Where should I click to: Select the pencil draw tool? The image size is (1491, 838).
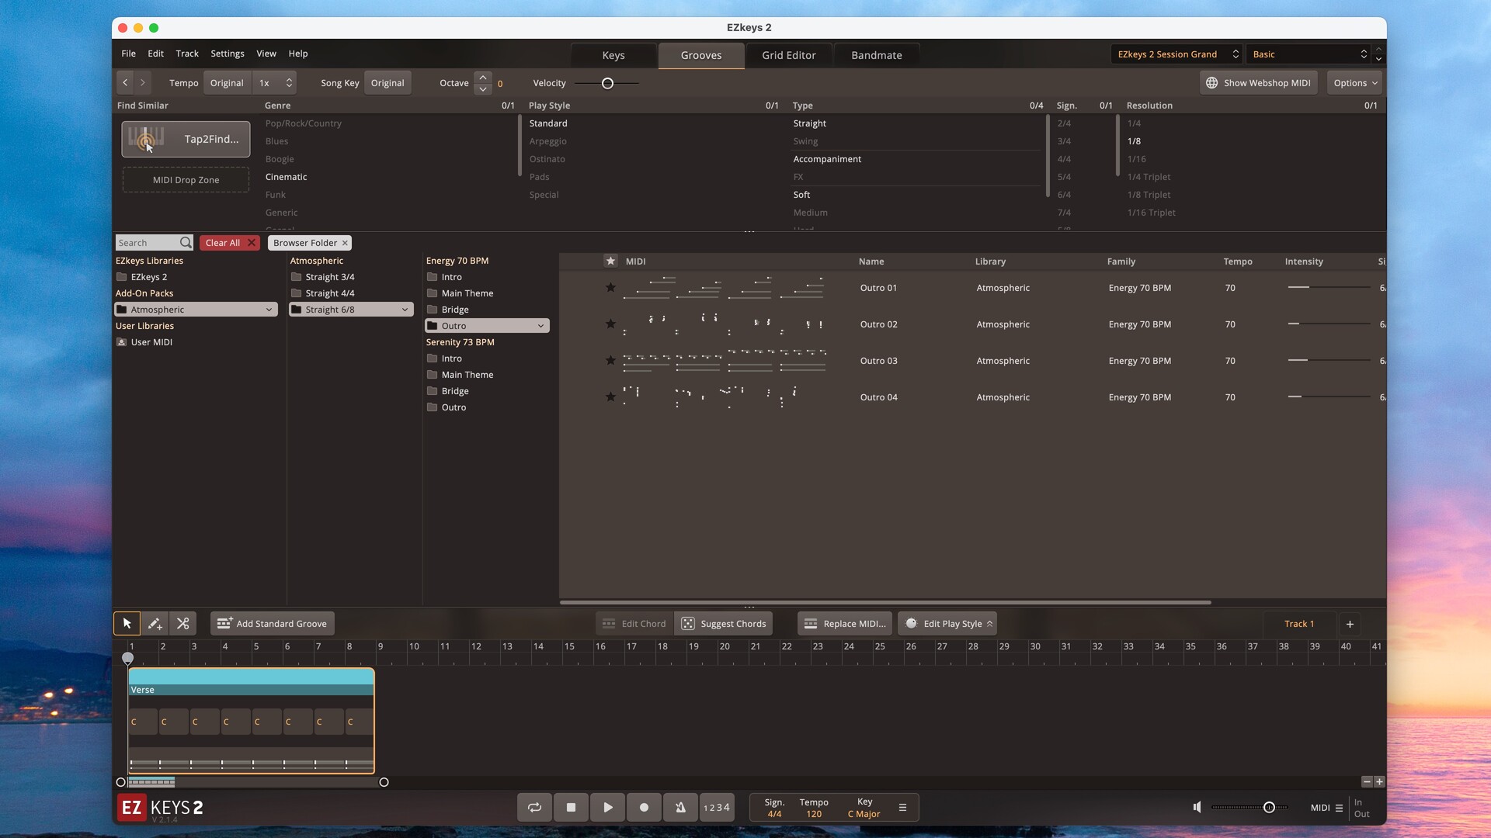[x=155, y=624]
